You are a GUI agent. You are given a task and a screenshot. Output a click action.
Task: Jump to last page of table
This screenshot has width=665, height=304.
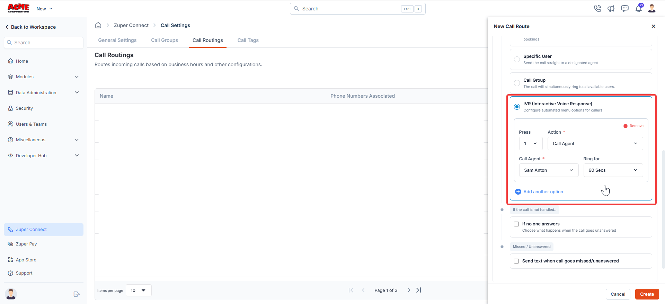(x=419, y=290)
